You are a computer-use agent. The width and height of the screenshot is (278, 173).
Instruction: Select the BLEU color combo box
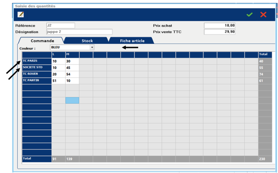(x=70, y=47)
